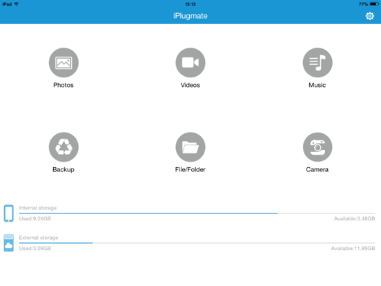Launch the Backup recycle icon

[63, 147]
